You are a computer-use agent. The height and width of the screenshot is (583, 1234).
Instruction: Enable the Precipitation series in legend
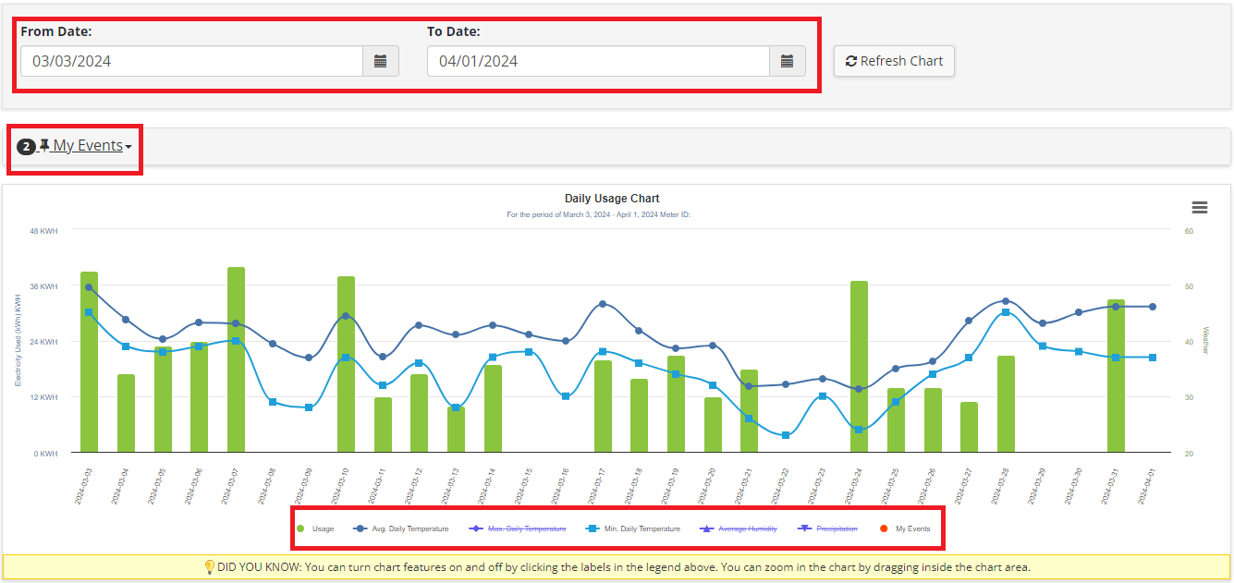click(837, 528)
